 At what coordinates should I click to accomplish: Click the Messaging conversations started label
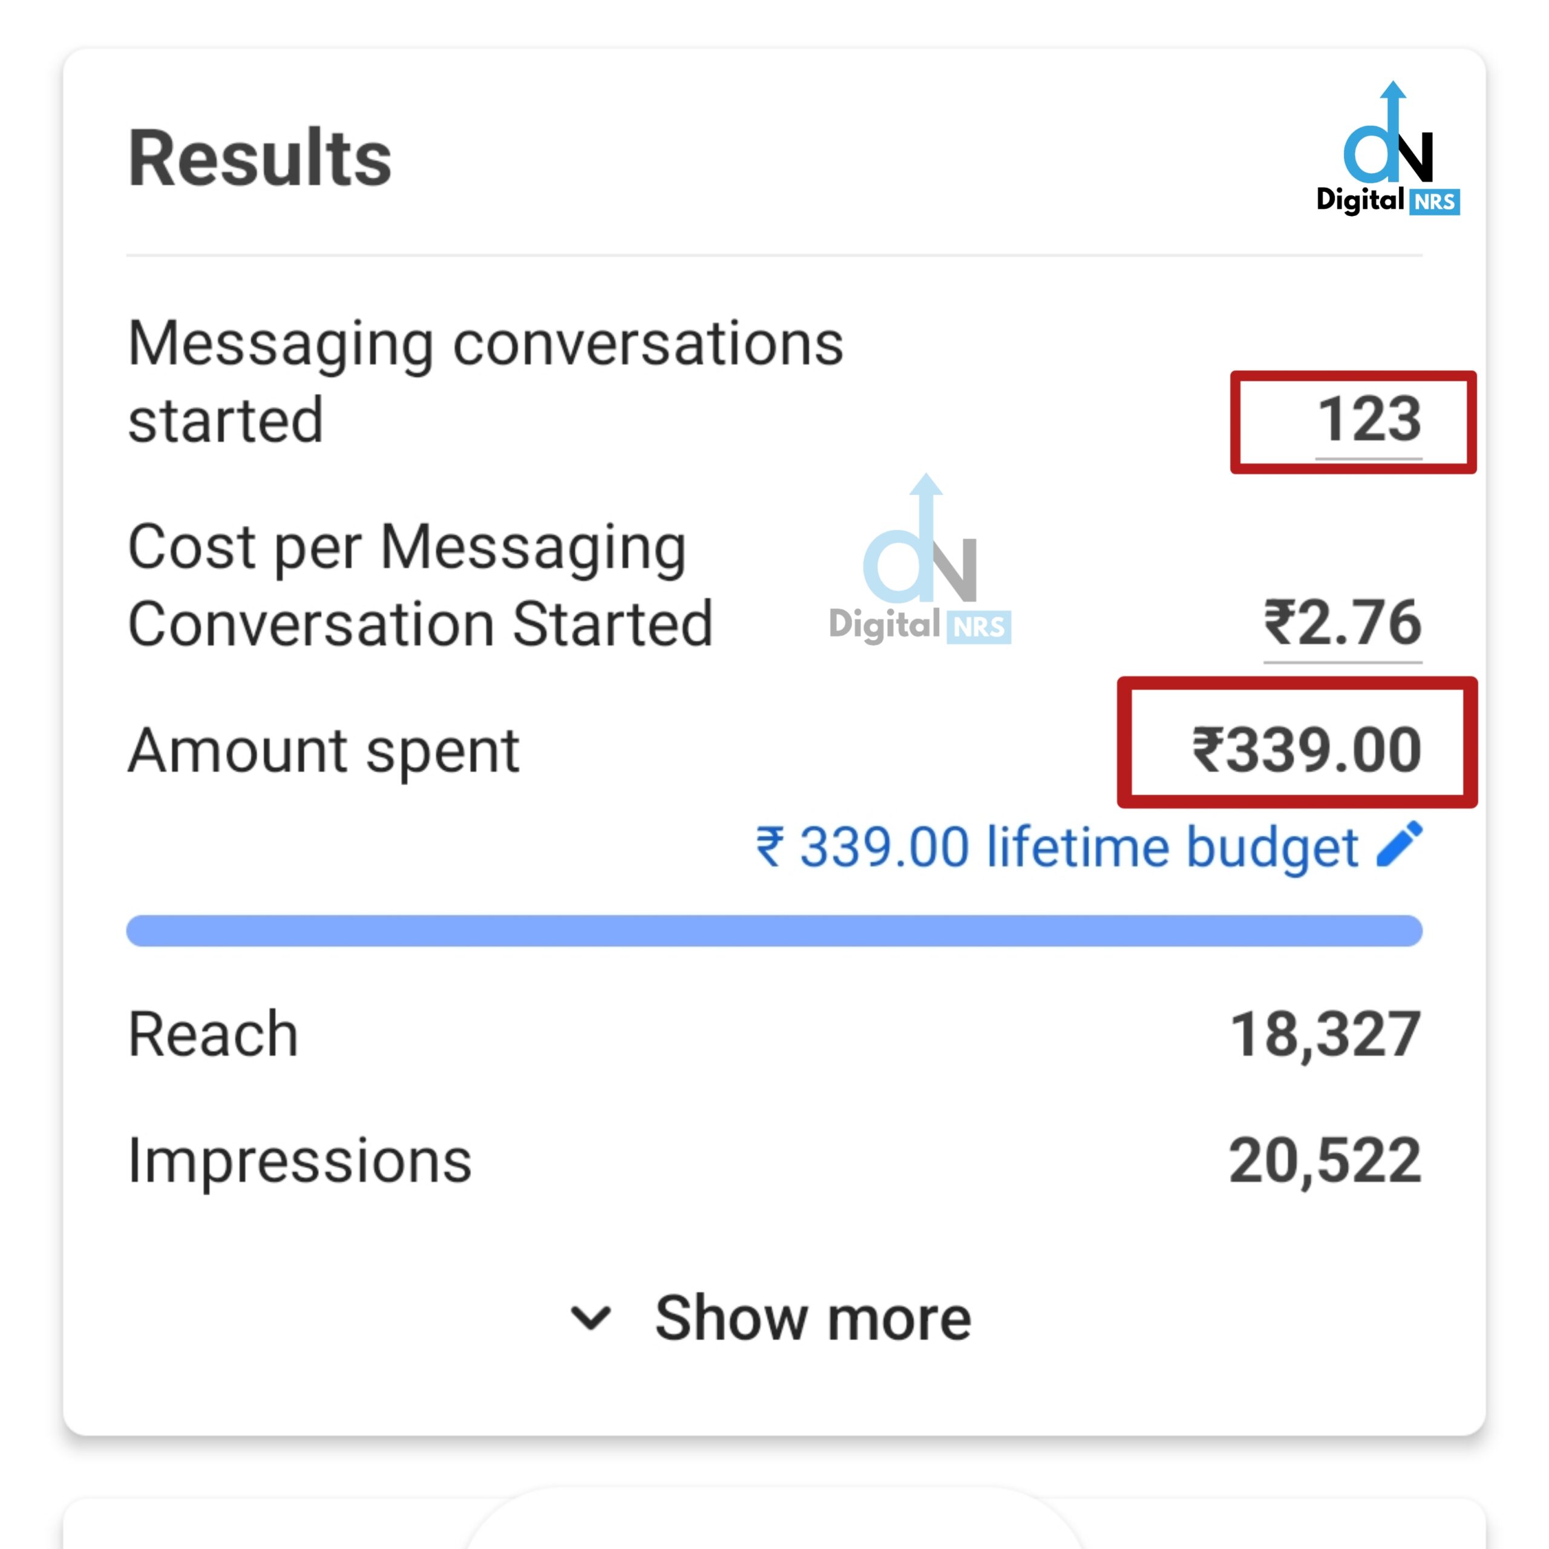(485, 382)
